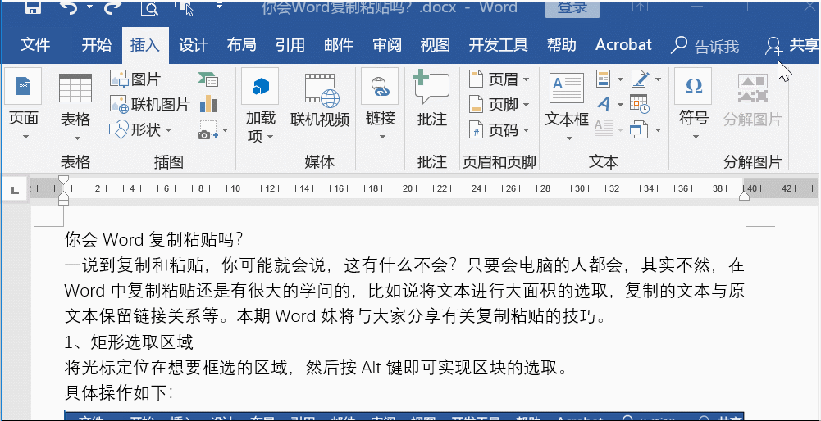
Task: Click the line starting "Word 中复制粘贴还是"
Action: coord(404,290)
